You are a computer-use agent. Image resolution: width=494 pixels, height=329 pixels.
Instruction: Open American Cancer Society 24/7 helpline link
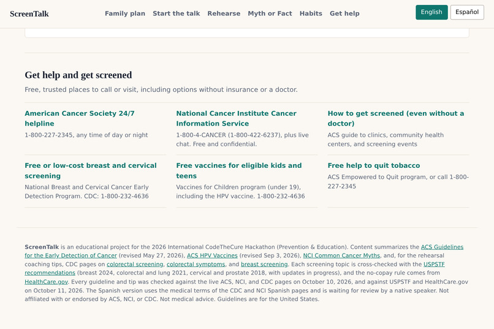coord(80,118)
